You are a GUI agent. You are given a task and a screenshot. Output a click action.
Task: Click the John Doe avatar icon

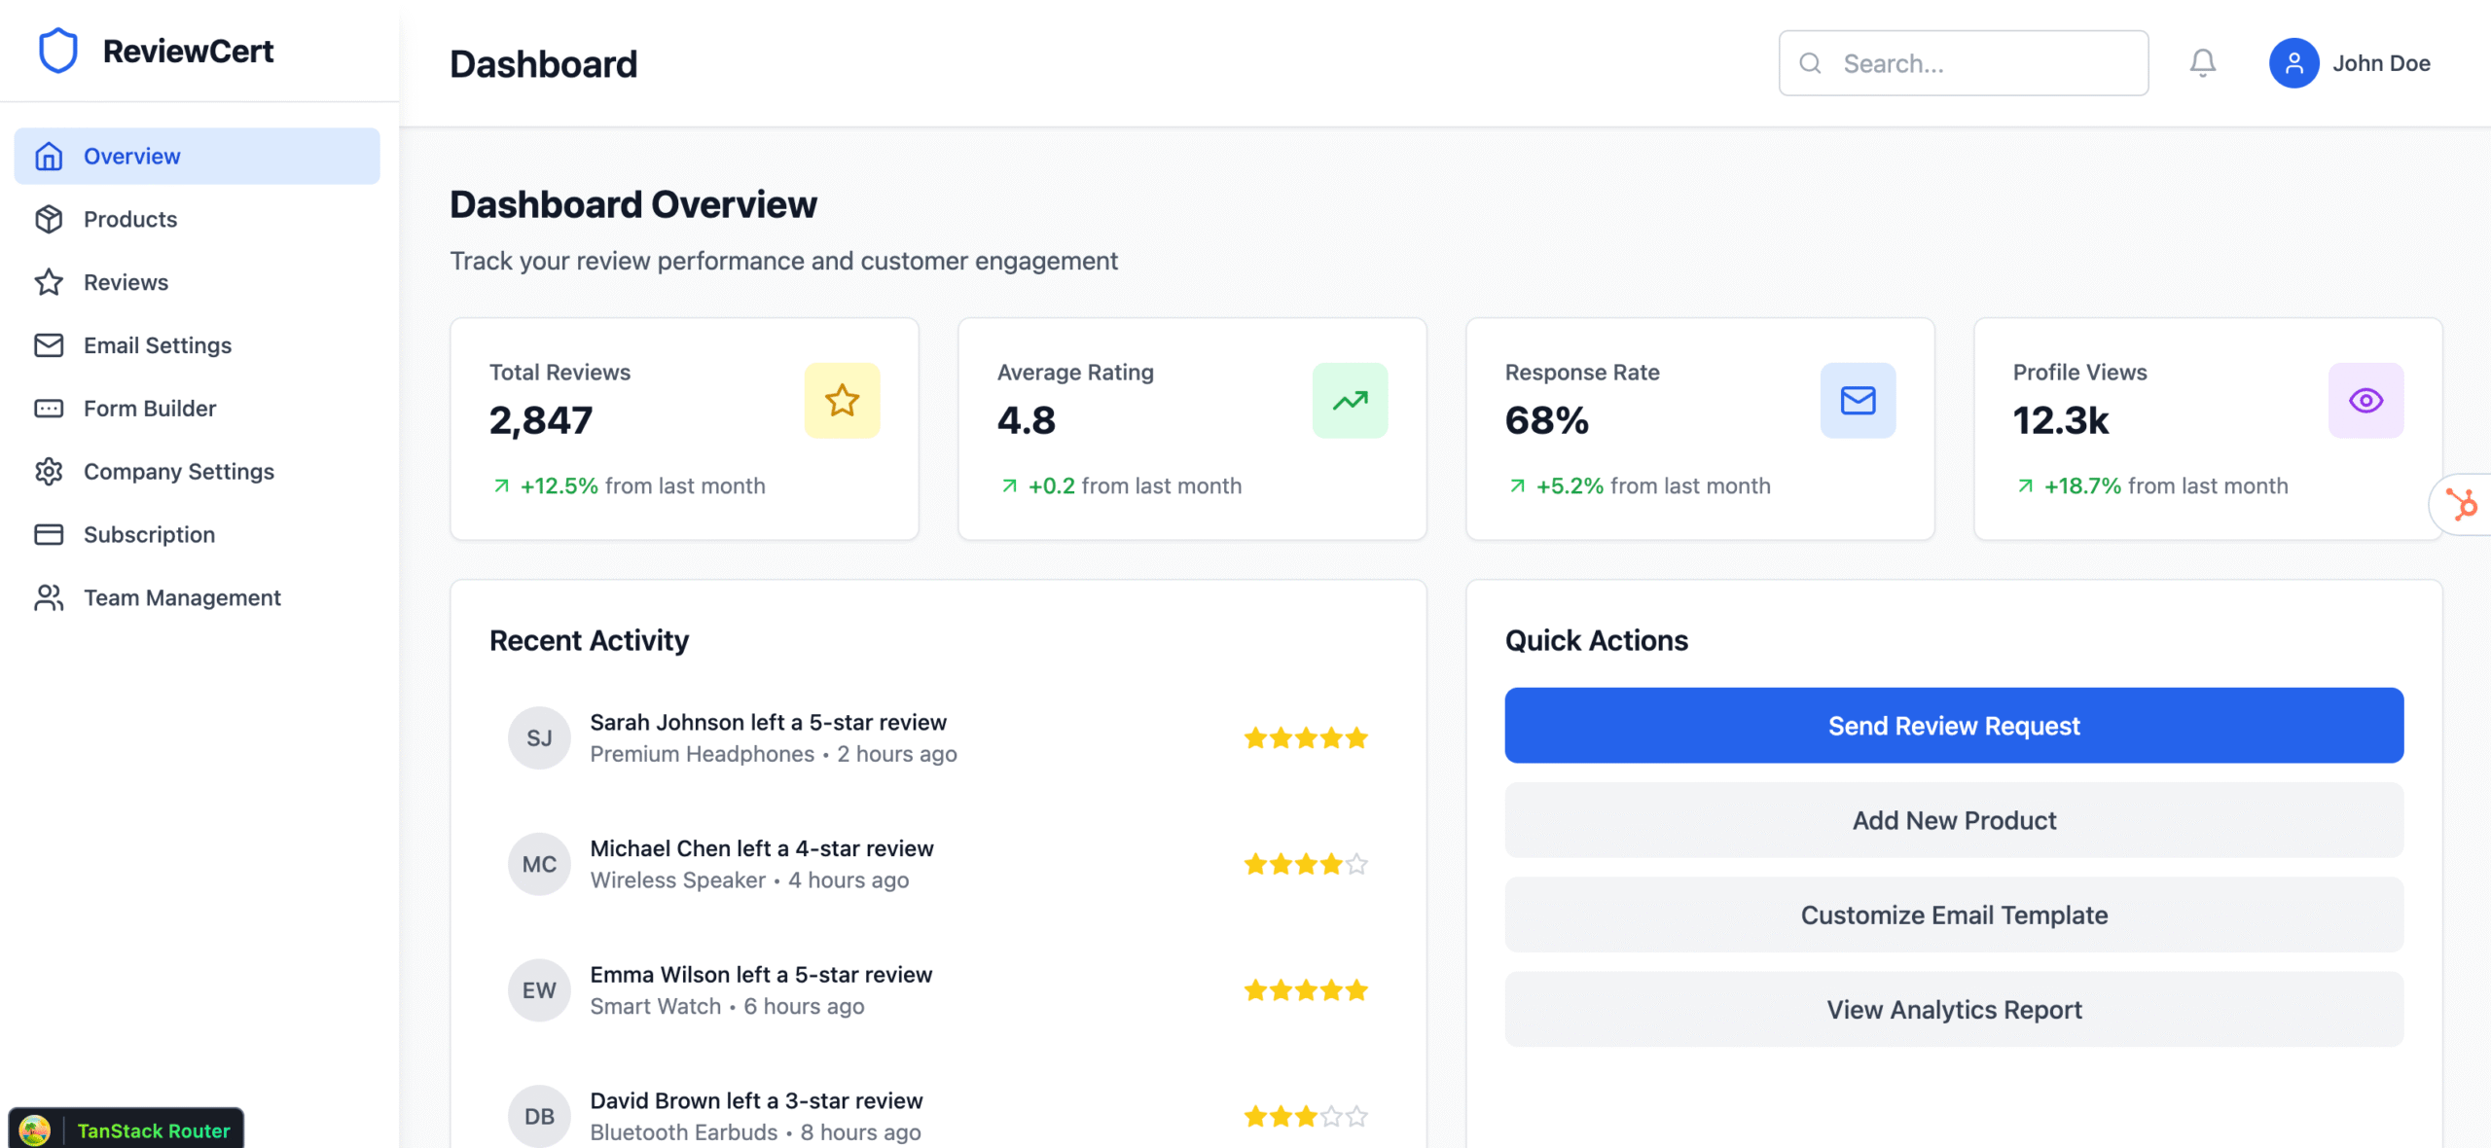coord(2293,62)
